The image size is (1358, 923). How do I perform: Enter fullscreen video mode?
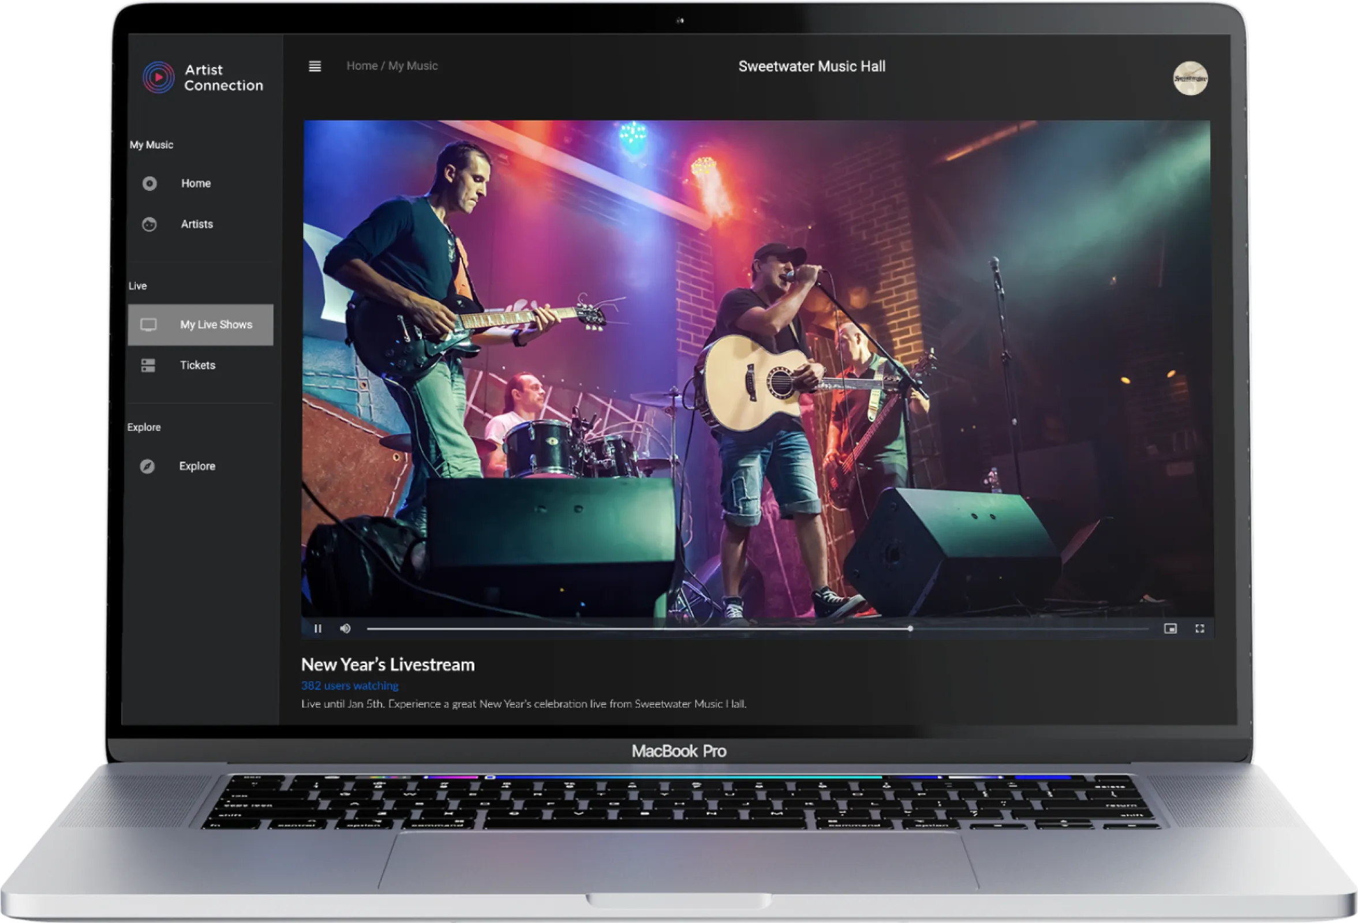[1200, 629]
